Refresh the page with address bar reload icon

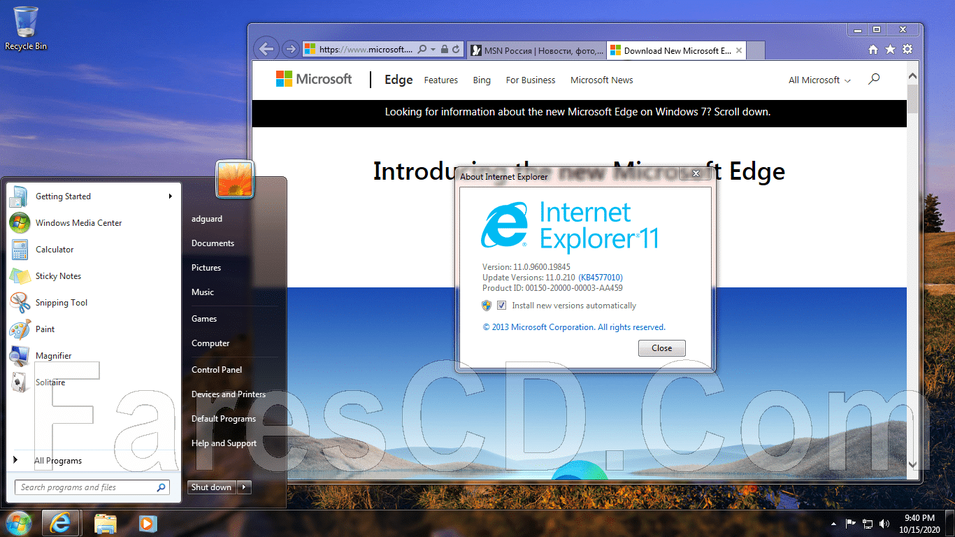[456, 50]
